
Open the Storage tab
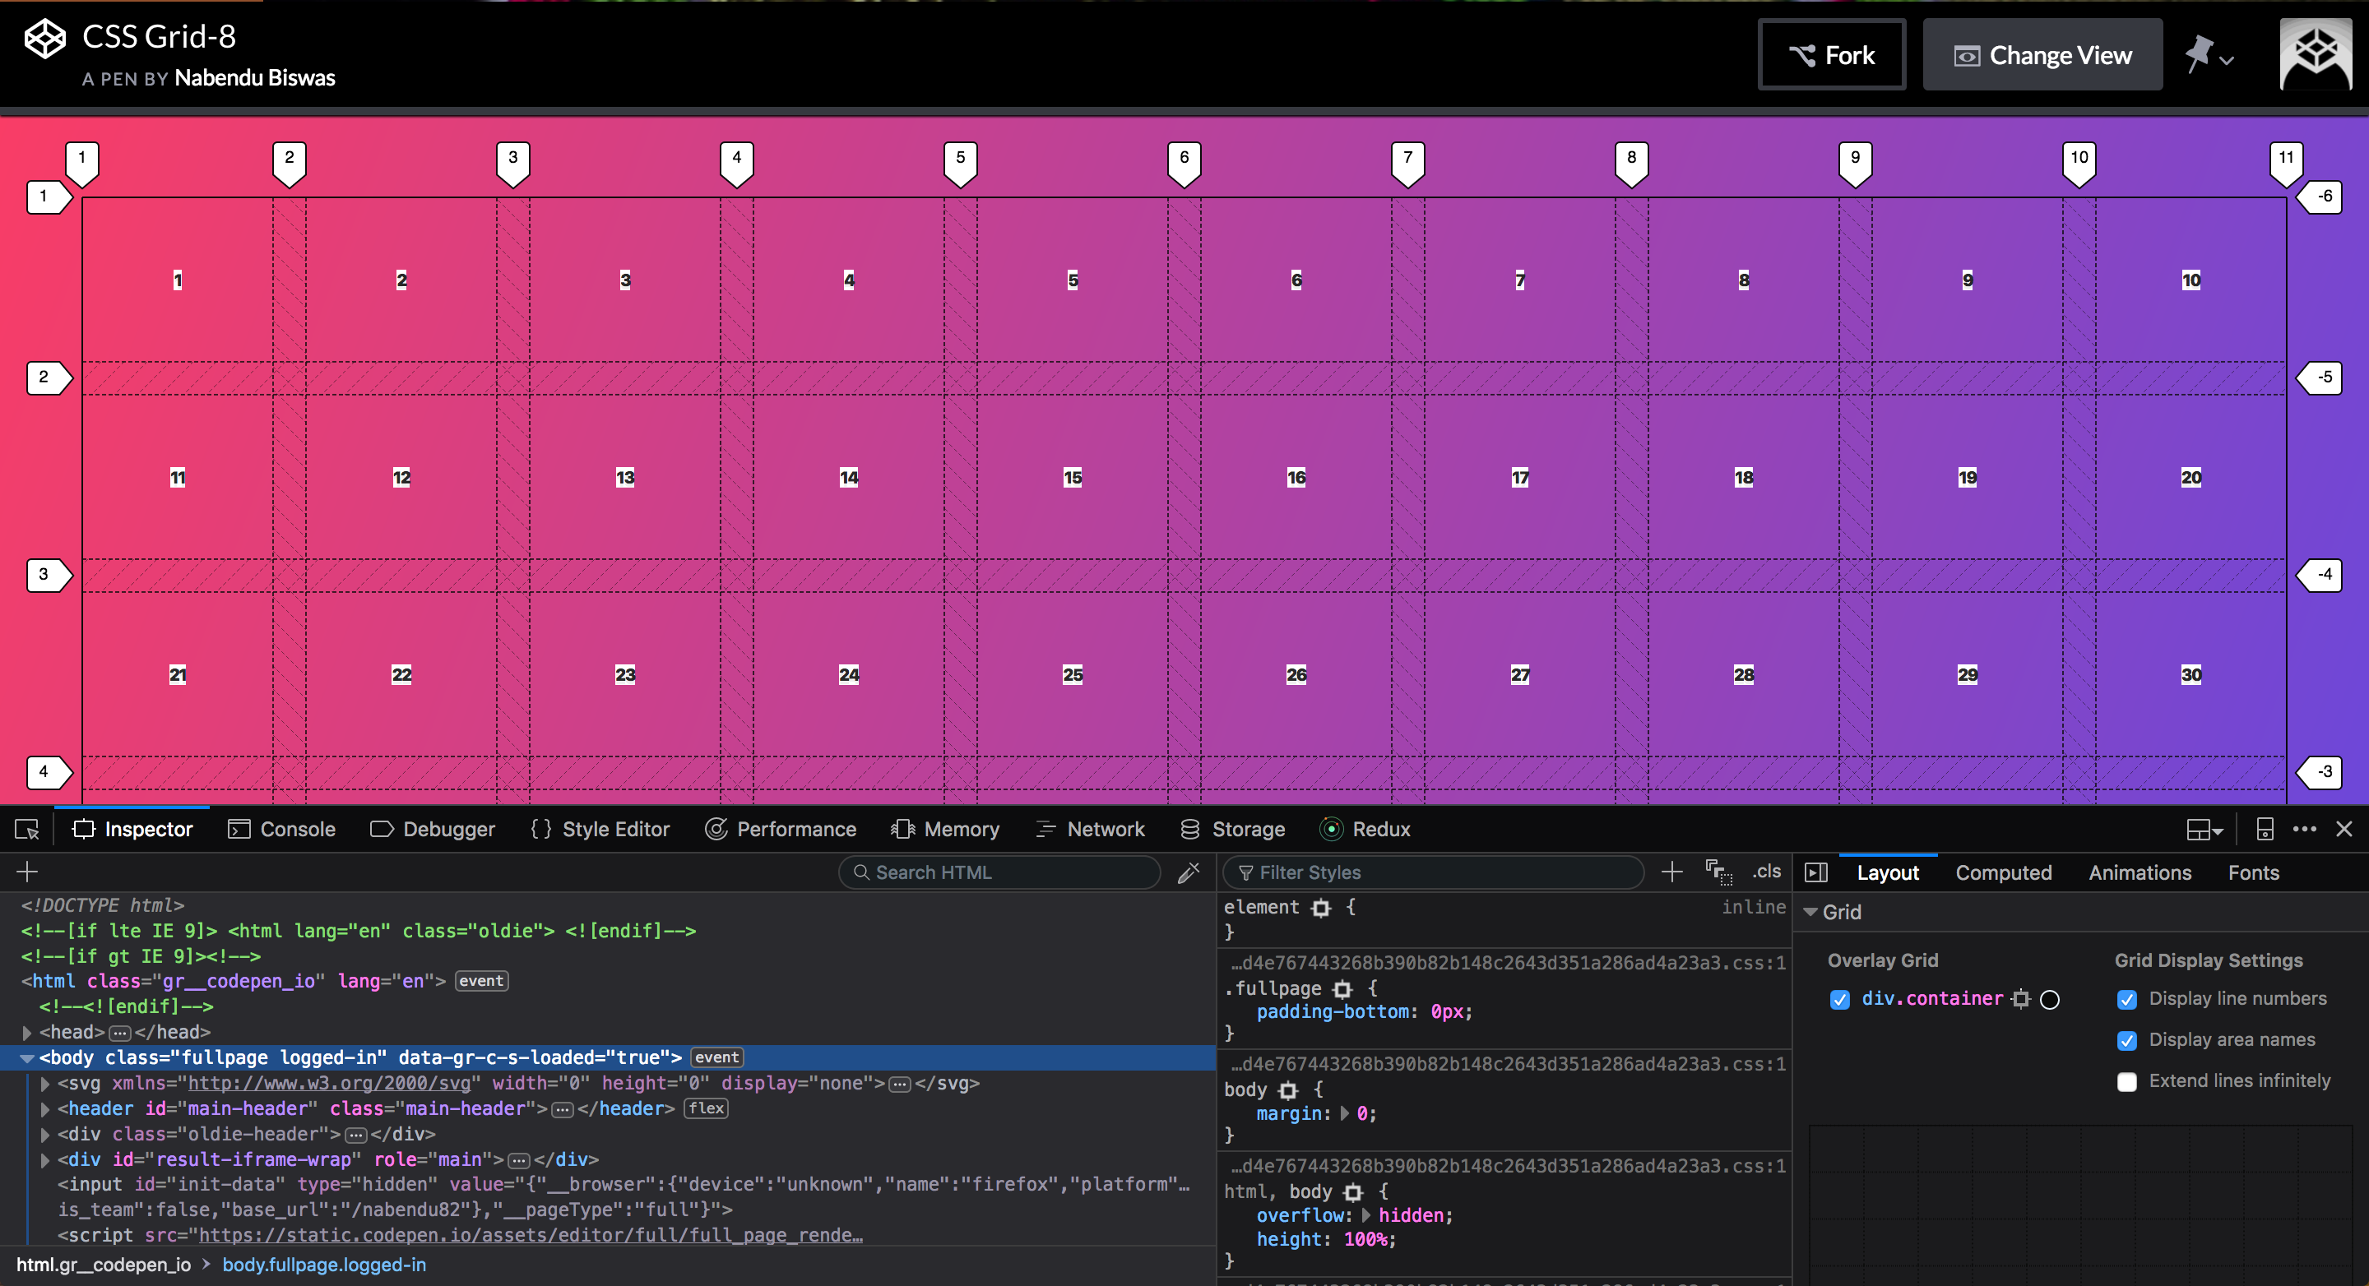coord(1232,829)
